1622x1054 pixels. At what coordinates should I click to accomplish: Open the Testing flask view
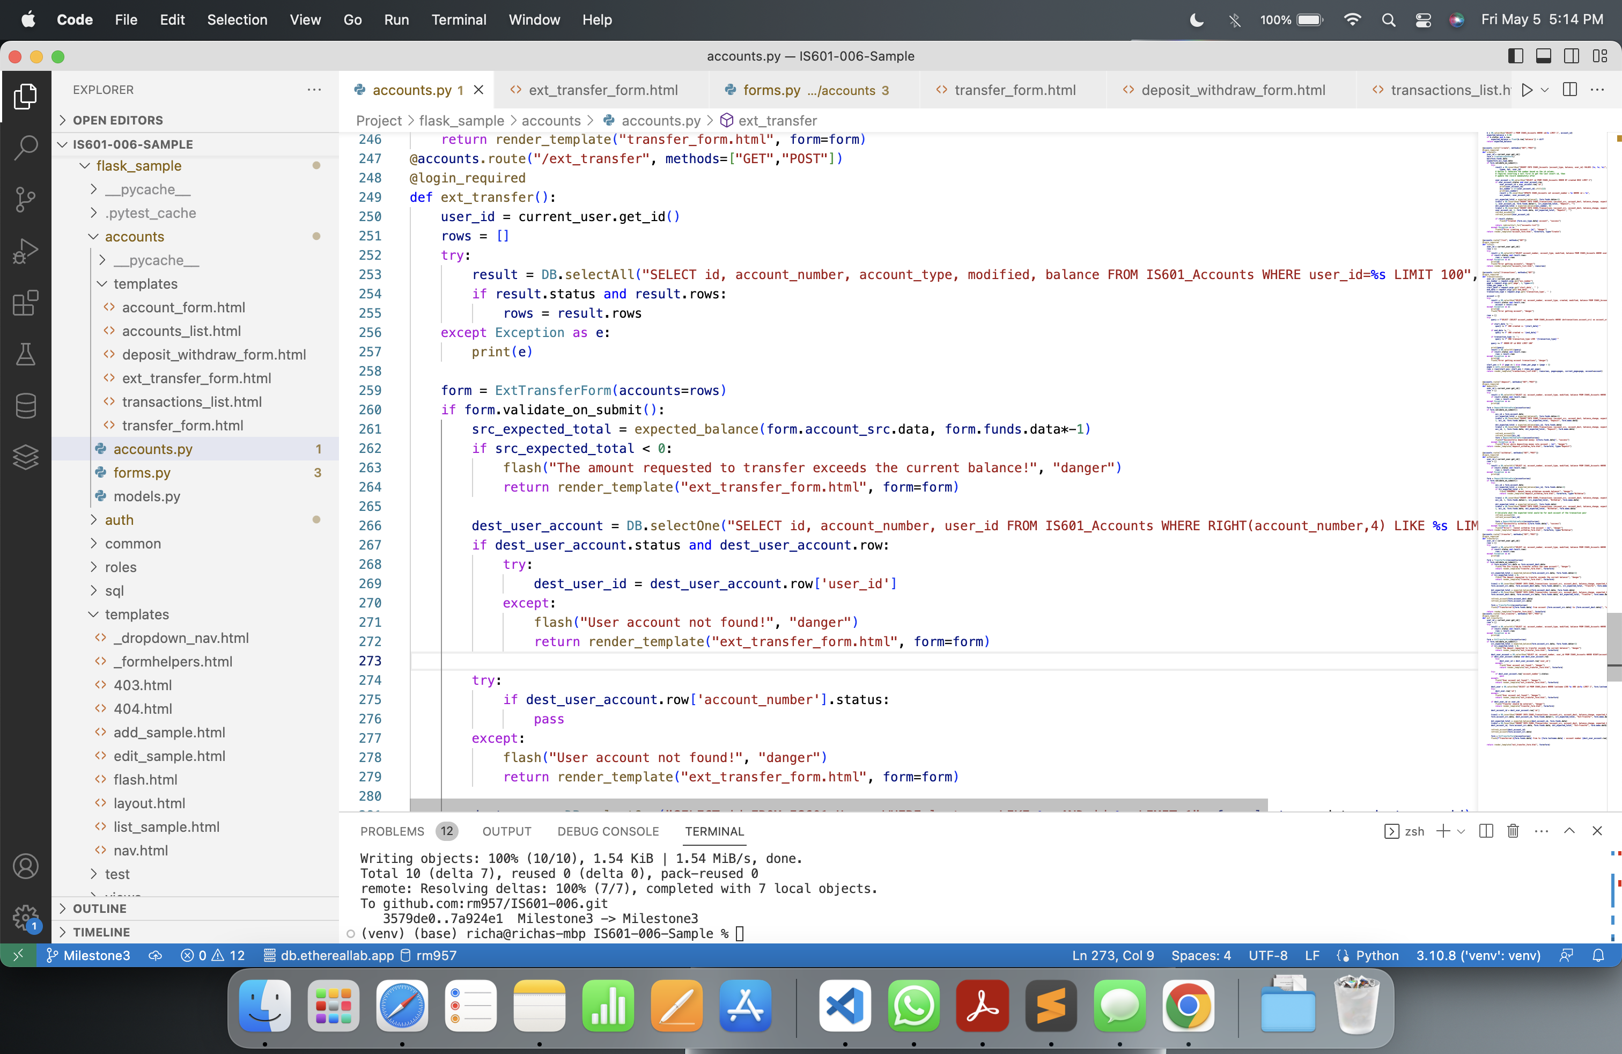coord(25,355)
